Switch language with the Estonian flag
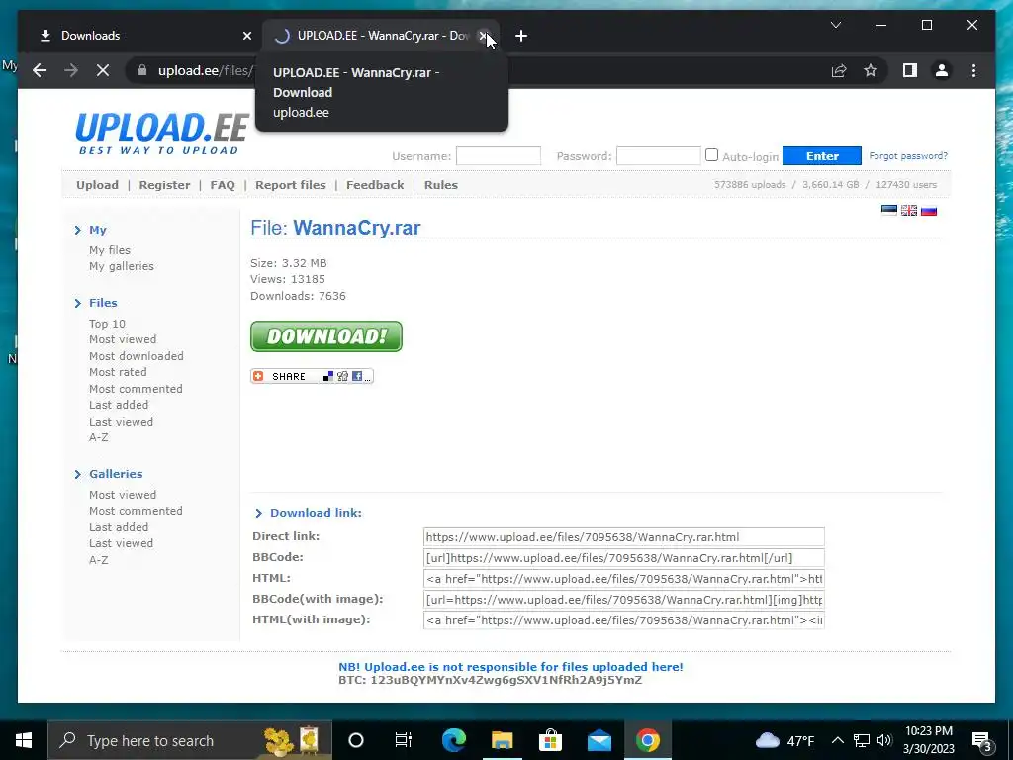1013x760 pixels. [889, 210]
